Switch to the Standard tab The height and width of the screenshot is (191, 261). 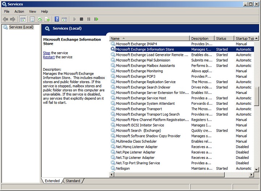pos(73,181)
